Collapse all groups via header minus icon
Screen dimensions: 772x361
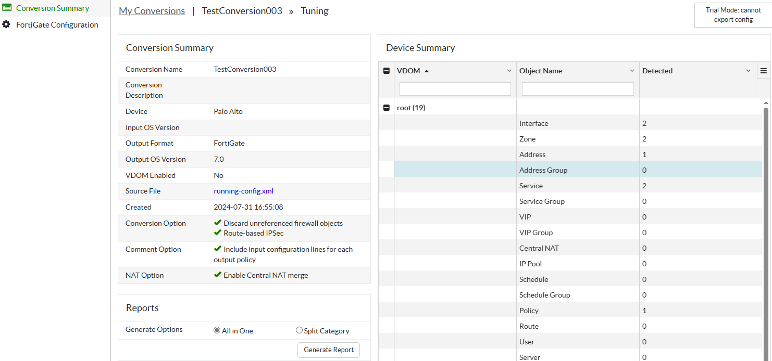(387, 71)
